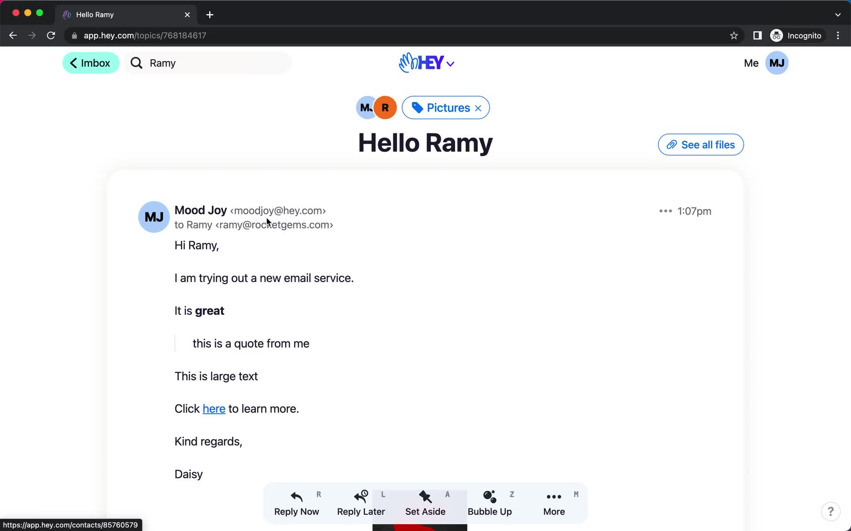Click the quote text 'this is a quote from me'
The image size is (851, 531).
[251, 343]
